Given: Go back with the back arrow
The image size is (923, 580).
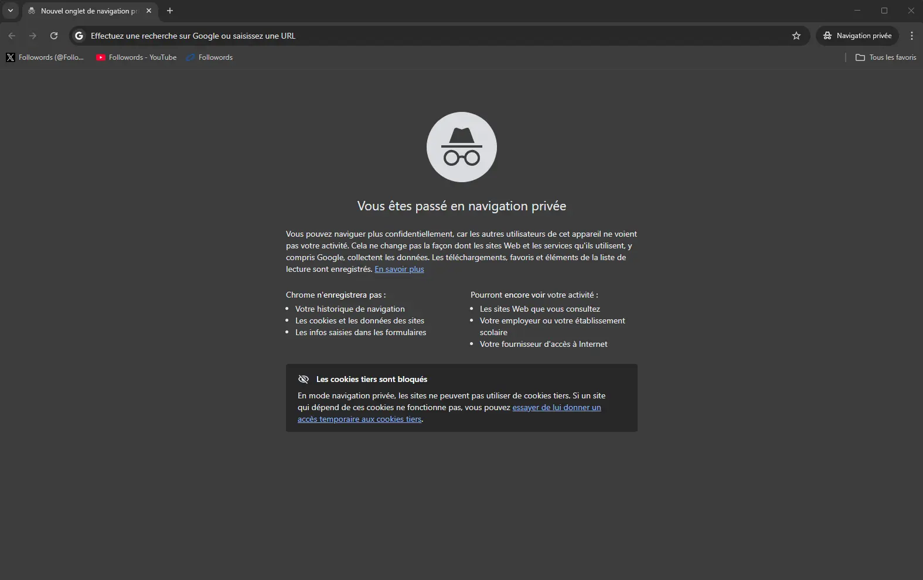Looking at the screenshot, I should tap(12, 36).
